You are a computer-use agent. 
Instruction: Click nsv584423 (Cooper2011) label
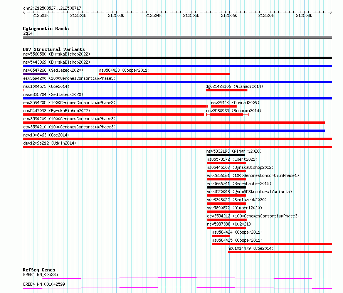point(124,70)
